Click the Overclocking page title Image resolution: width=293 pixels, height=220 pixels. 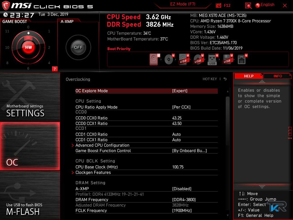(x=78, y=79)
